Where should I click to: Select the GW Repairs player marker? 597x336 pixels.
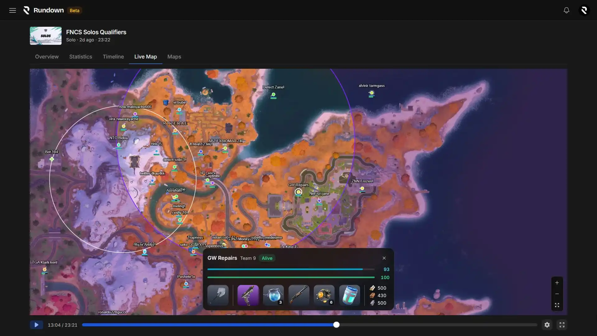(x=298, y=192)
